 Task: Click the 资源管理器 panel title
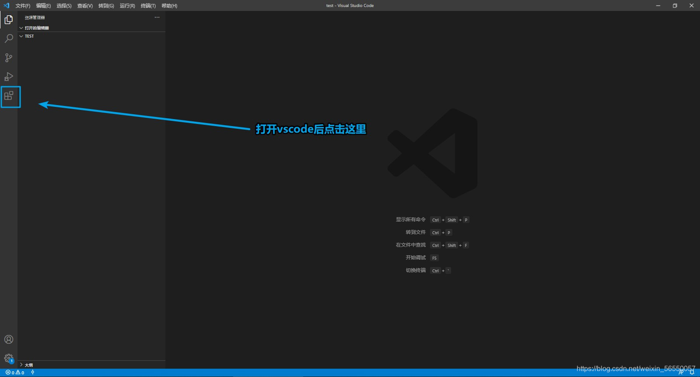(x=35, y=18)
